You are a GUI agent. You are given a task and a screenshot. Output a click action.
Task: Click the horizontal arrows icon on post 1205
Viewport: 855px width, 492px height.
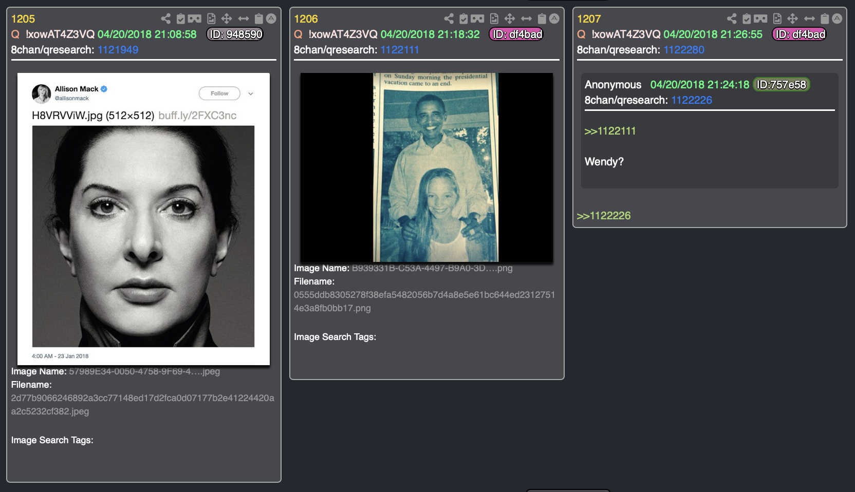click(x=244, y=19)
